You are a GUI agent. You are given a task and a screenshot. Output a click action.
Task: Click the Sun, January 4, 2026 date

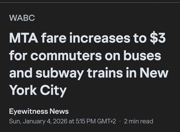coord(38,121)
